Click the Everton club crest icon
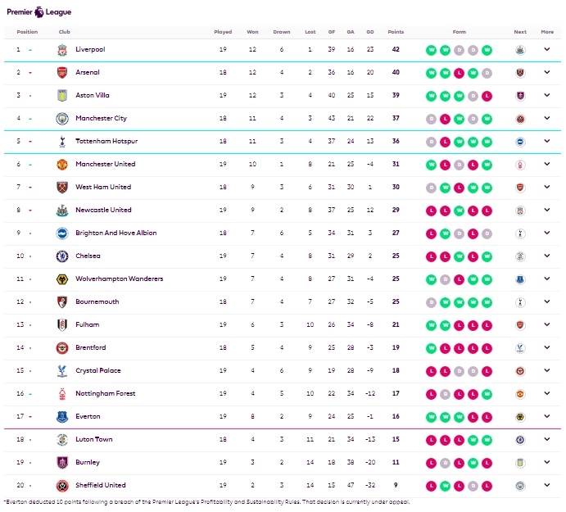 (x=62, y=417)
